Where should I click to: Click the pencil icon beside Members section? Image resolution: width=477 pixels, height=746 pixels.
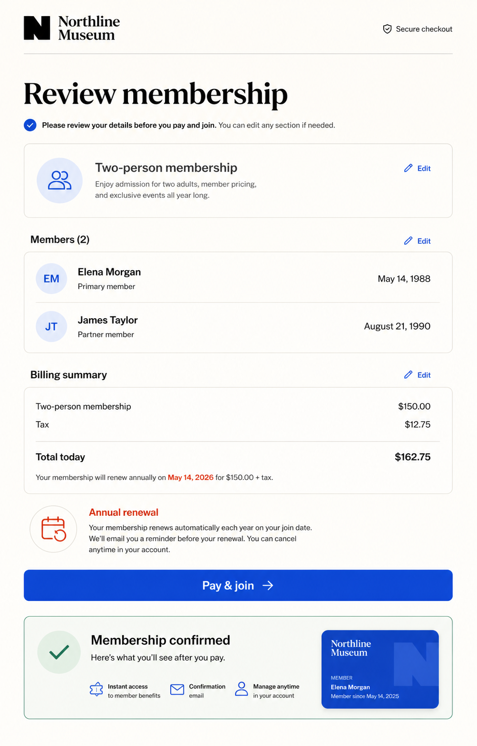click(x=408, y=241)
